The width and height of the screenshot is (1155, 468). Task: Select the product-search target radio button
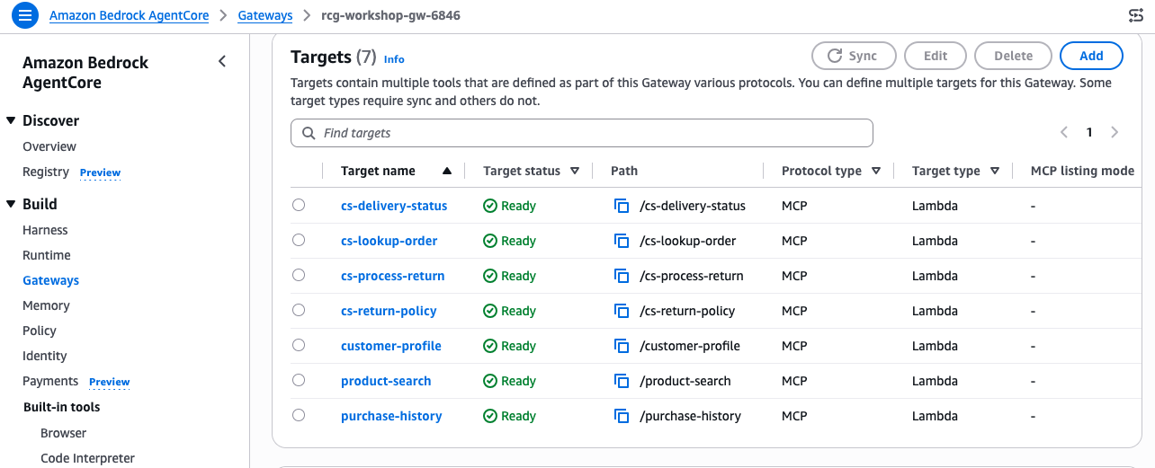pos(299,380)
